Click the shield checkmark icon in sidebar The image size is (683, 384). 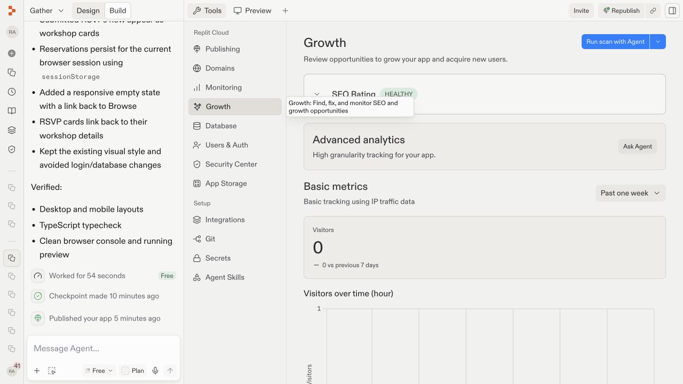pyautogui.click(x=12, y=149)
